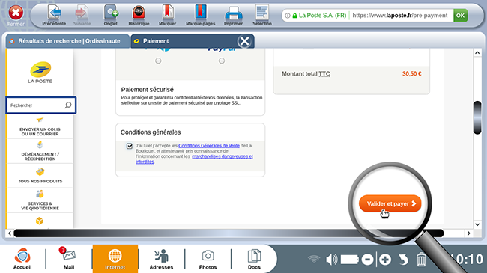The height and width of the screenshot is (273, 487).
Task: Zoom out with the minus icon
Action: (x=367, y=260)
